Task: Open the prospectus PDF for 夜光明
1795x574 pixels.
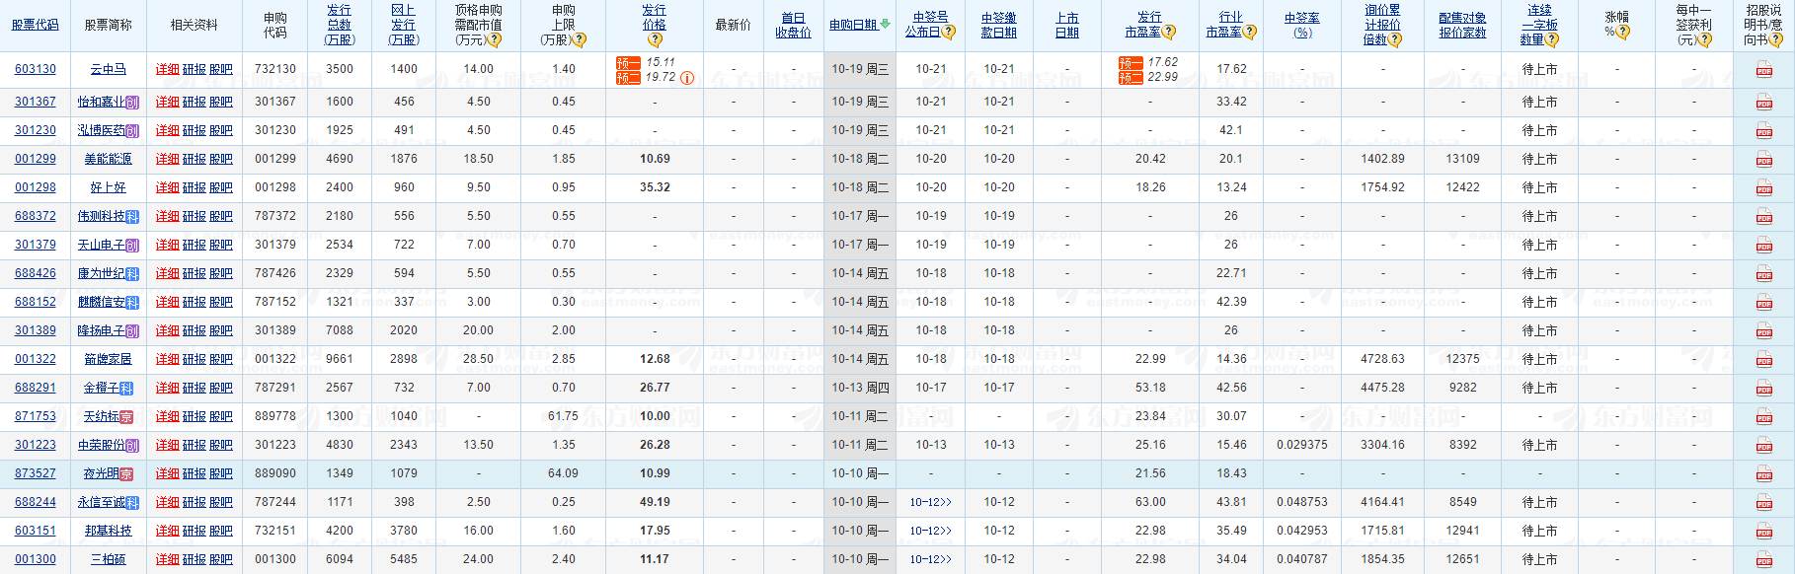Action: coord(1763,474)
